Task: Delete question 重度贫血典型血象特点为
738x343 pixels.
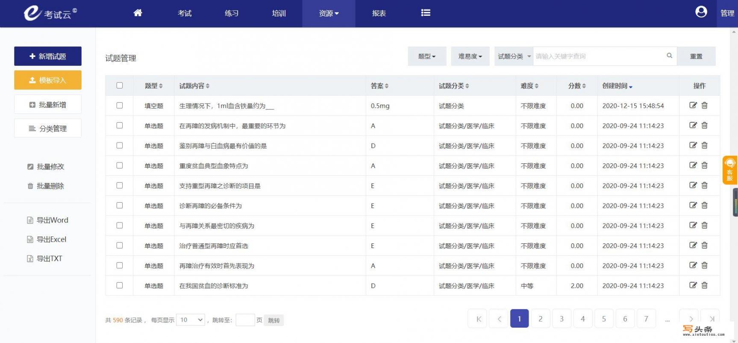Action: click(704, 165)
